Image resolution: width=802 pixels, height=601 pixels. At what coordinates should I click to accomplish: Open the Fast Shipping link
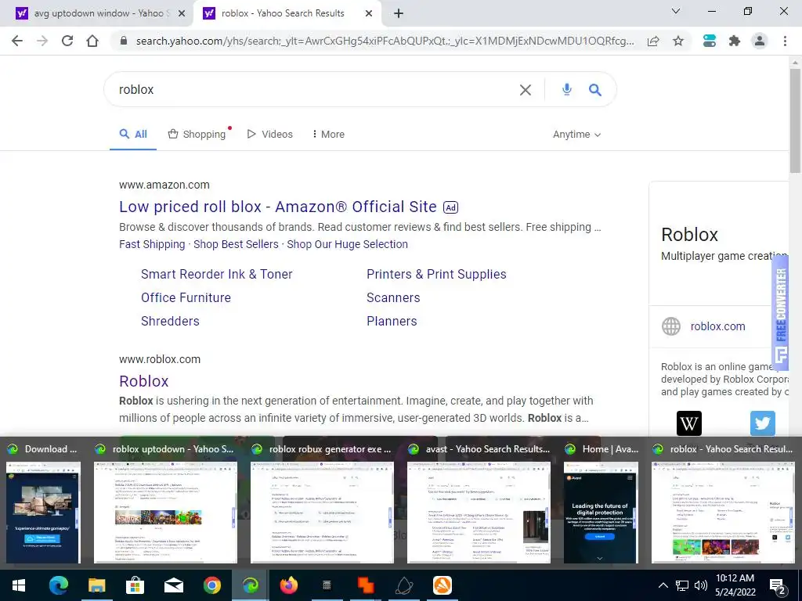point(152,244)
